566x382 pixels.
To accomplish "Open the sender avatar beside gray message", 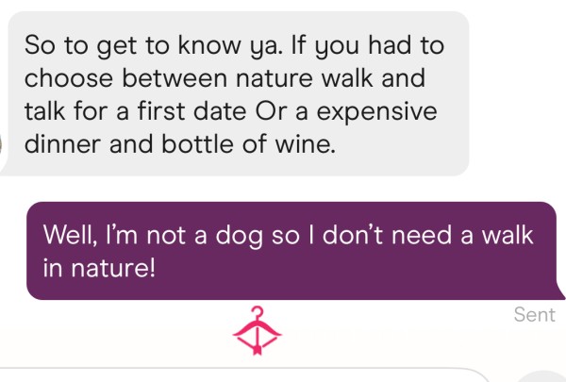I will pos(1,142).
